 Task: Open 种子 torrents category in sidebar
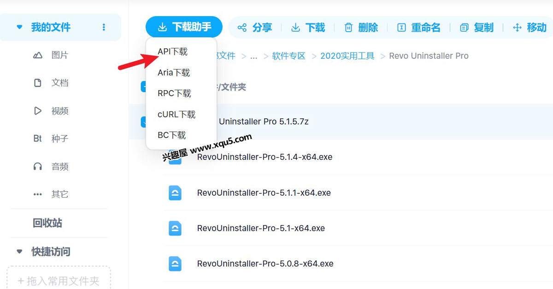click(x=51, y=139)
